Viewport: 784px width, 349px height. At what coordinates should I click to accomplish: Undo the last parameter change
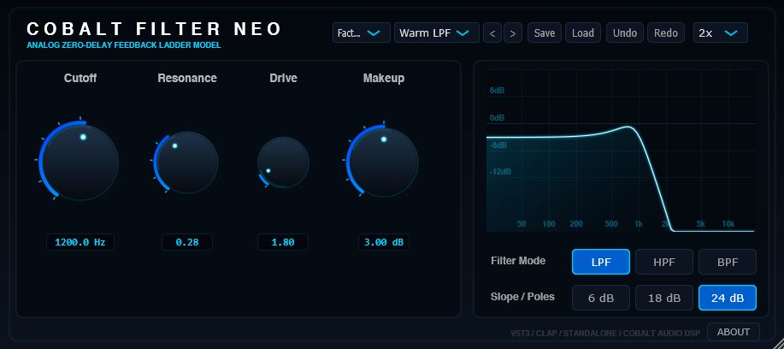coord(625,33)
